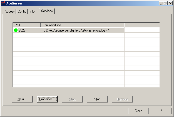Image resolution: width=174 pixels, height=117 pixels.
Task: Switch to the Access tab
Action: click(x=9, y=11)
